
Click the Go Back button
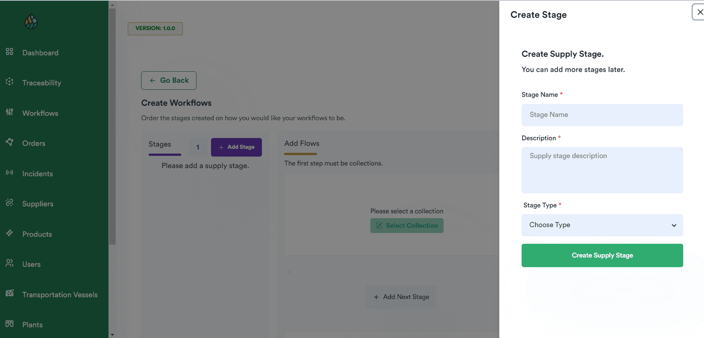[169, 81]
